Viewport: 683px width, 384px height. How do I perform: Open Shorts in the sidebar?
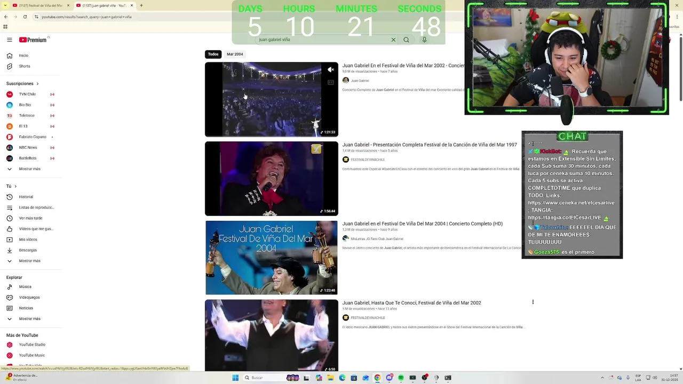coord(24,66)
